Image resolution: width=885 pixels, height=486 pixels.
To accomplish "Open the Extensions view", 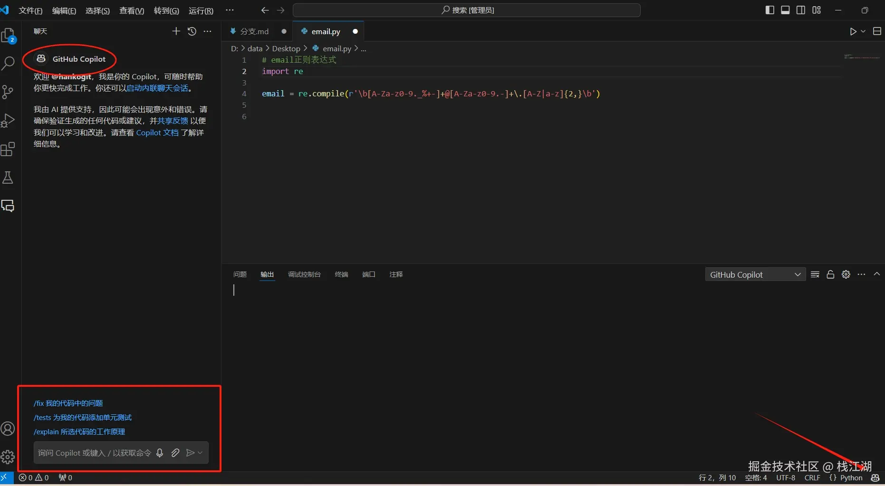I will tap(8, 150).
